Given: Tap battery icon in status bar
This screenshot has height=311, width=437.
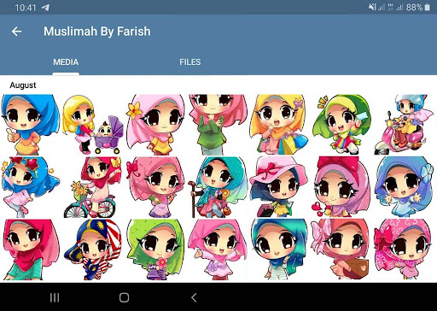Looking at the screenshot, I should [x=427, y=7].
